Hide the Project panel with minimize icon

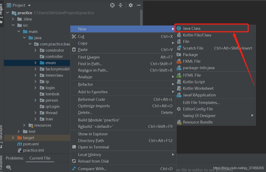tap(139, 5)
